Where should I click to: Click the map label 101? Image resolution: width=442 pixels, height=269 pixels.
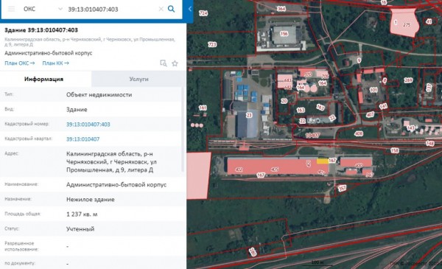373,90
